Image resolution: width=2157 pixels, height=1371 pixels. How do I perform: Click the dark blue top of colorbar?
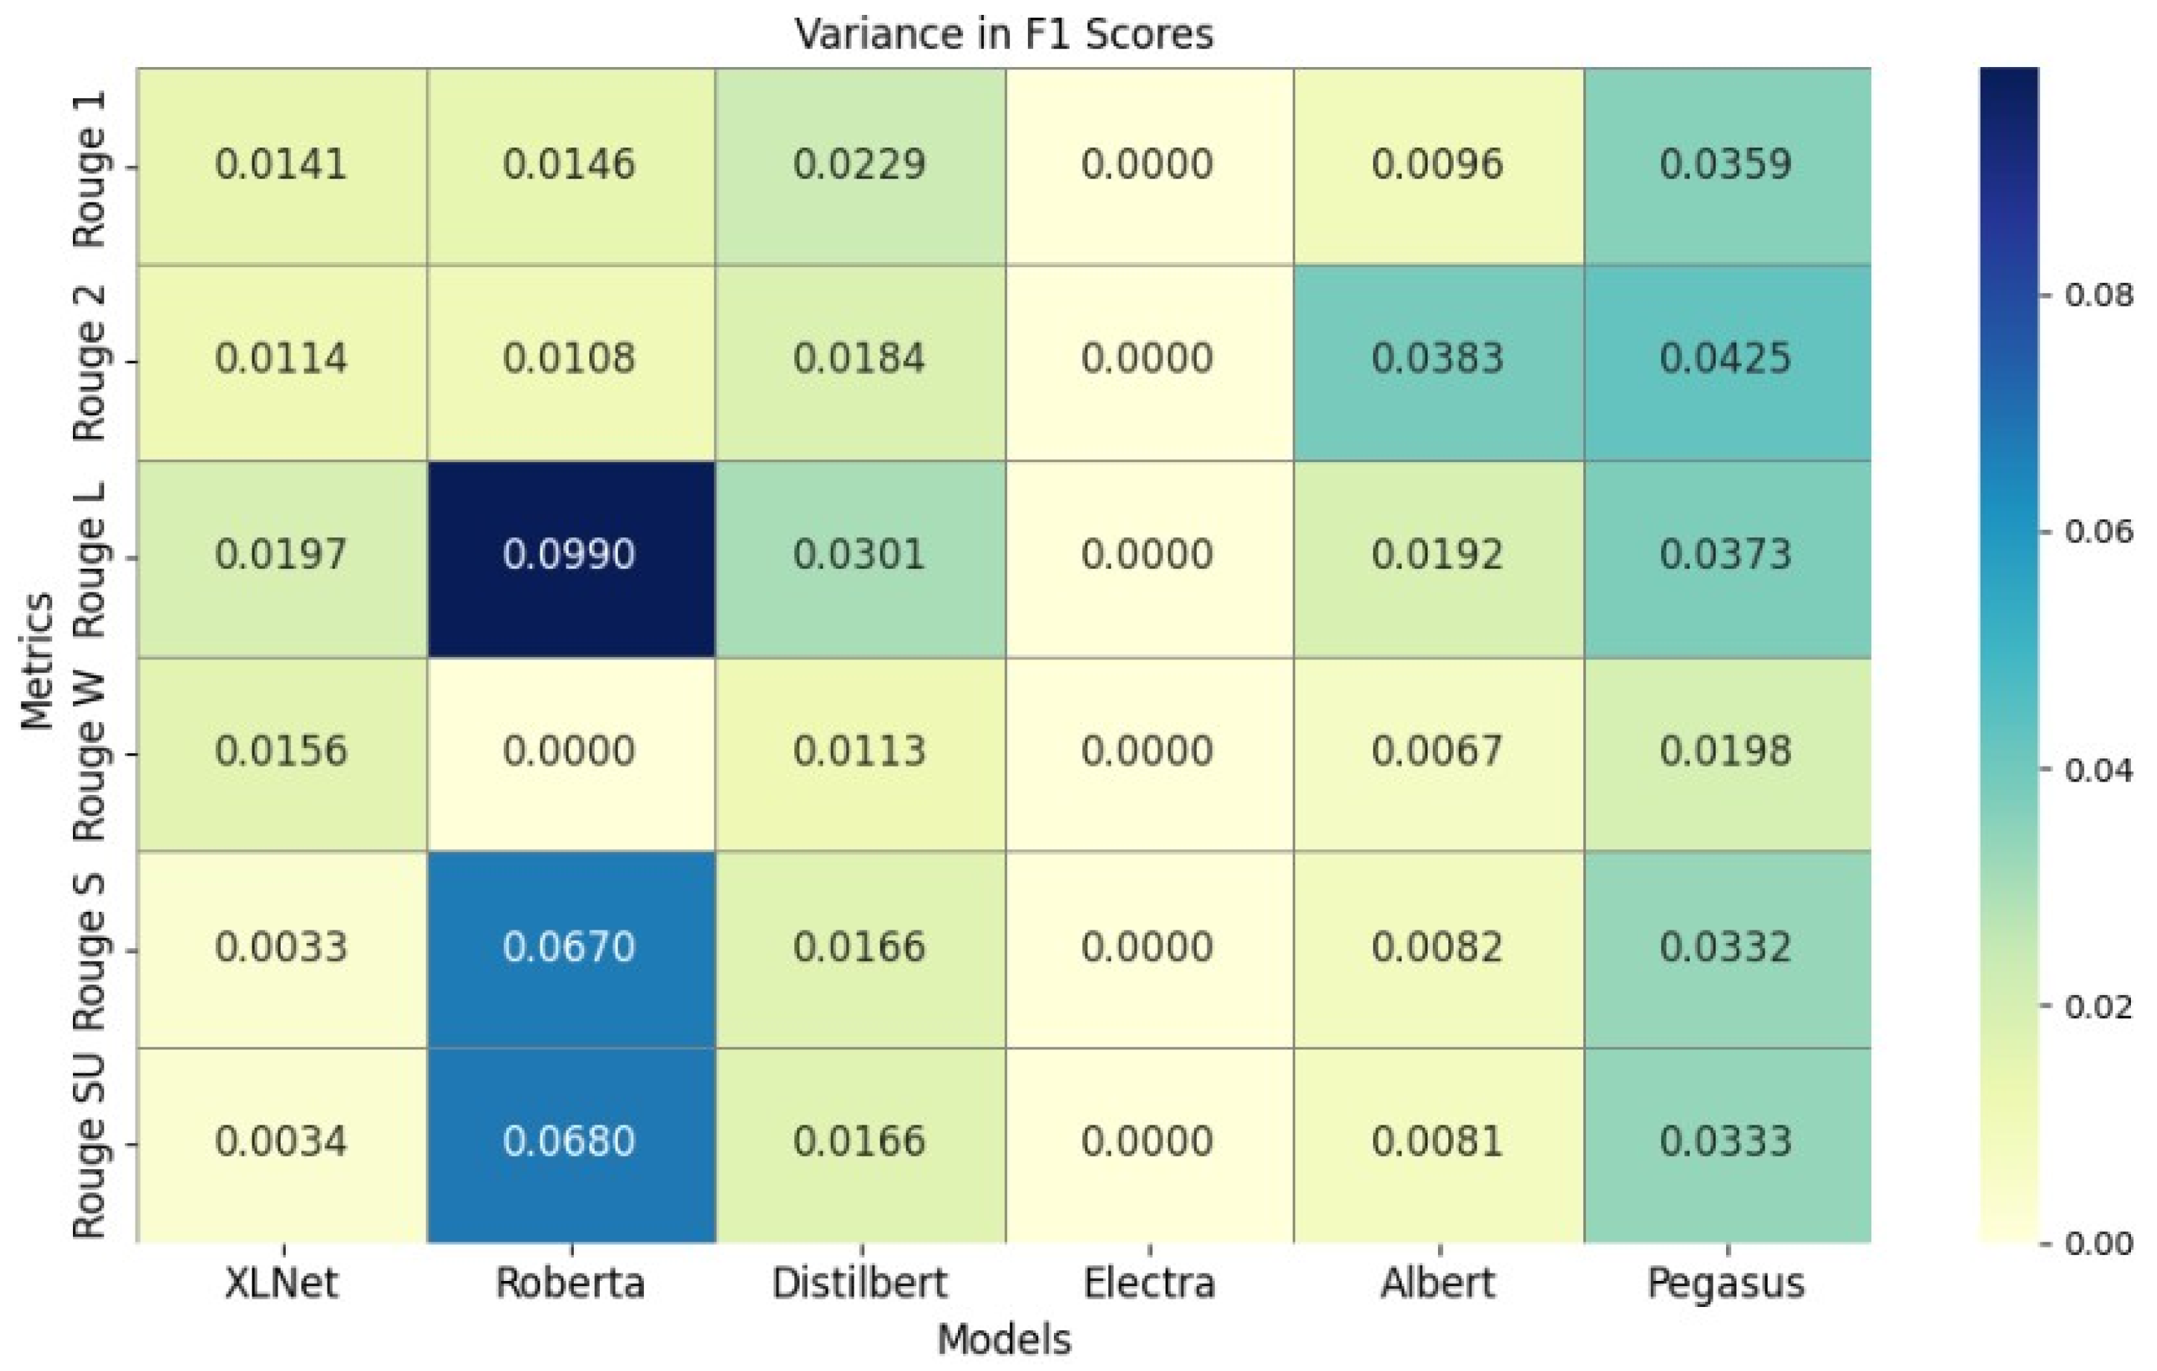pos(2008,89)
